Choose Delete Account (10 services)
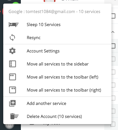This screenshot has height=130, width=118. (x=57, y=116)
